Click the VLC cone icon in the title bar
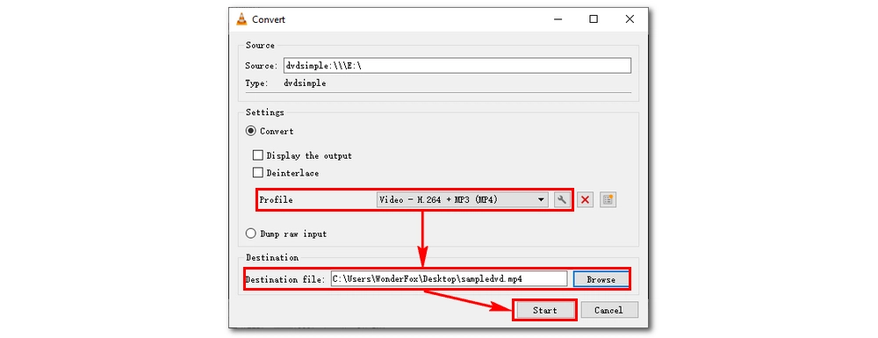Image resolution: width=878 pixels, height=338 pixels. (x=241, y=19)
